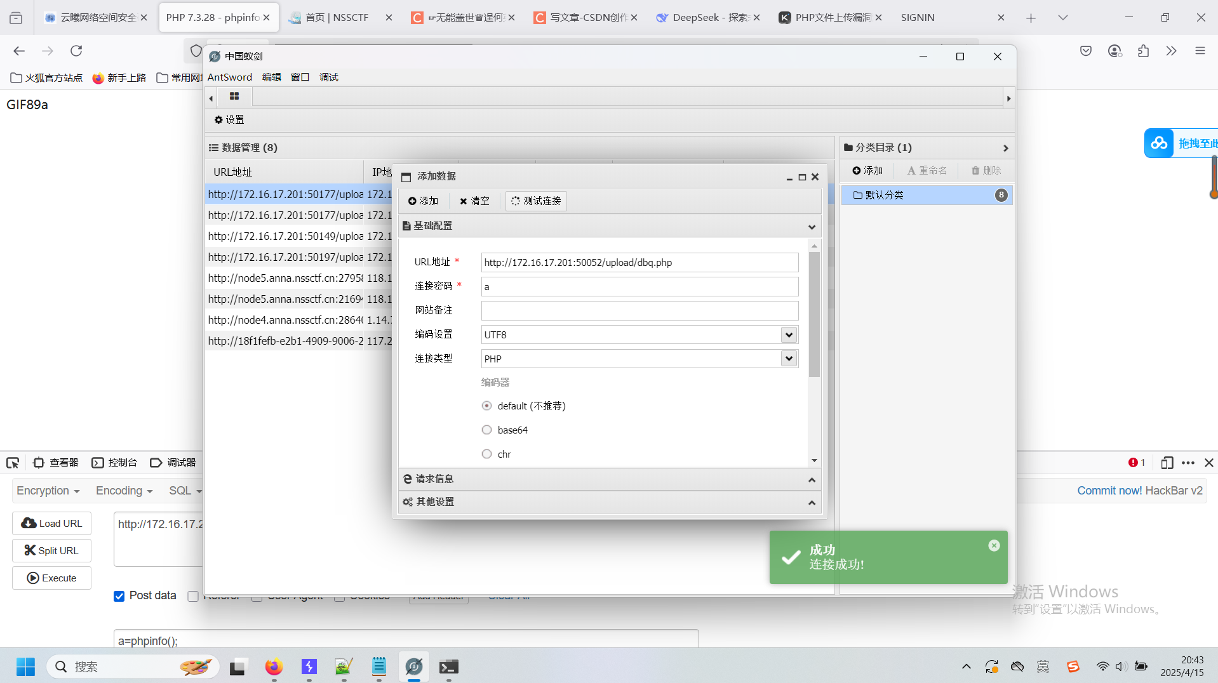1218x683 pixels.
Task: Open the Firefox hamburger application menu
Action: tap(1200, 51)
